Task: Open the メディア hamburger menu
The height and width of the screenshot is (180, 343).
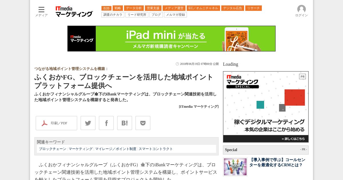Action: pos(41,11)
